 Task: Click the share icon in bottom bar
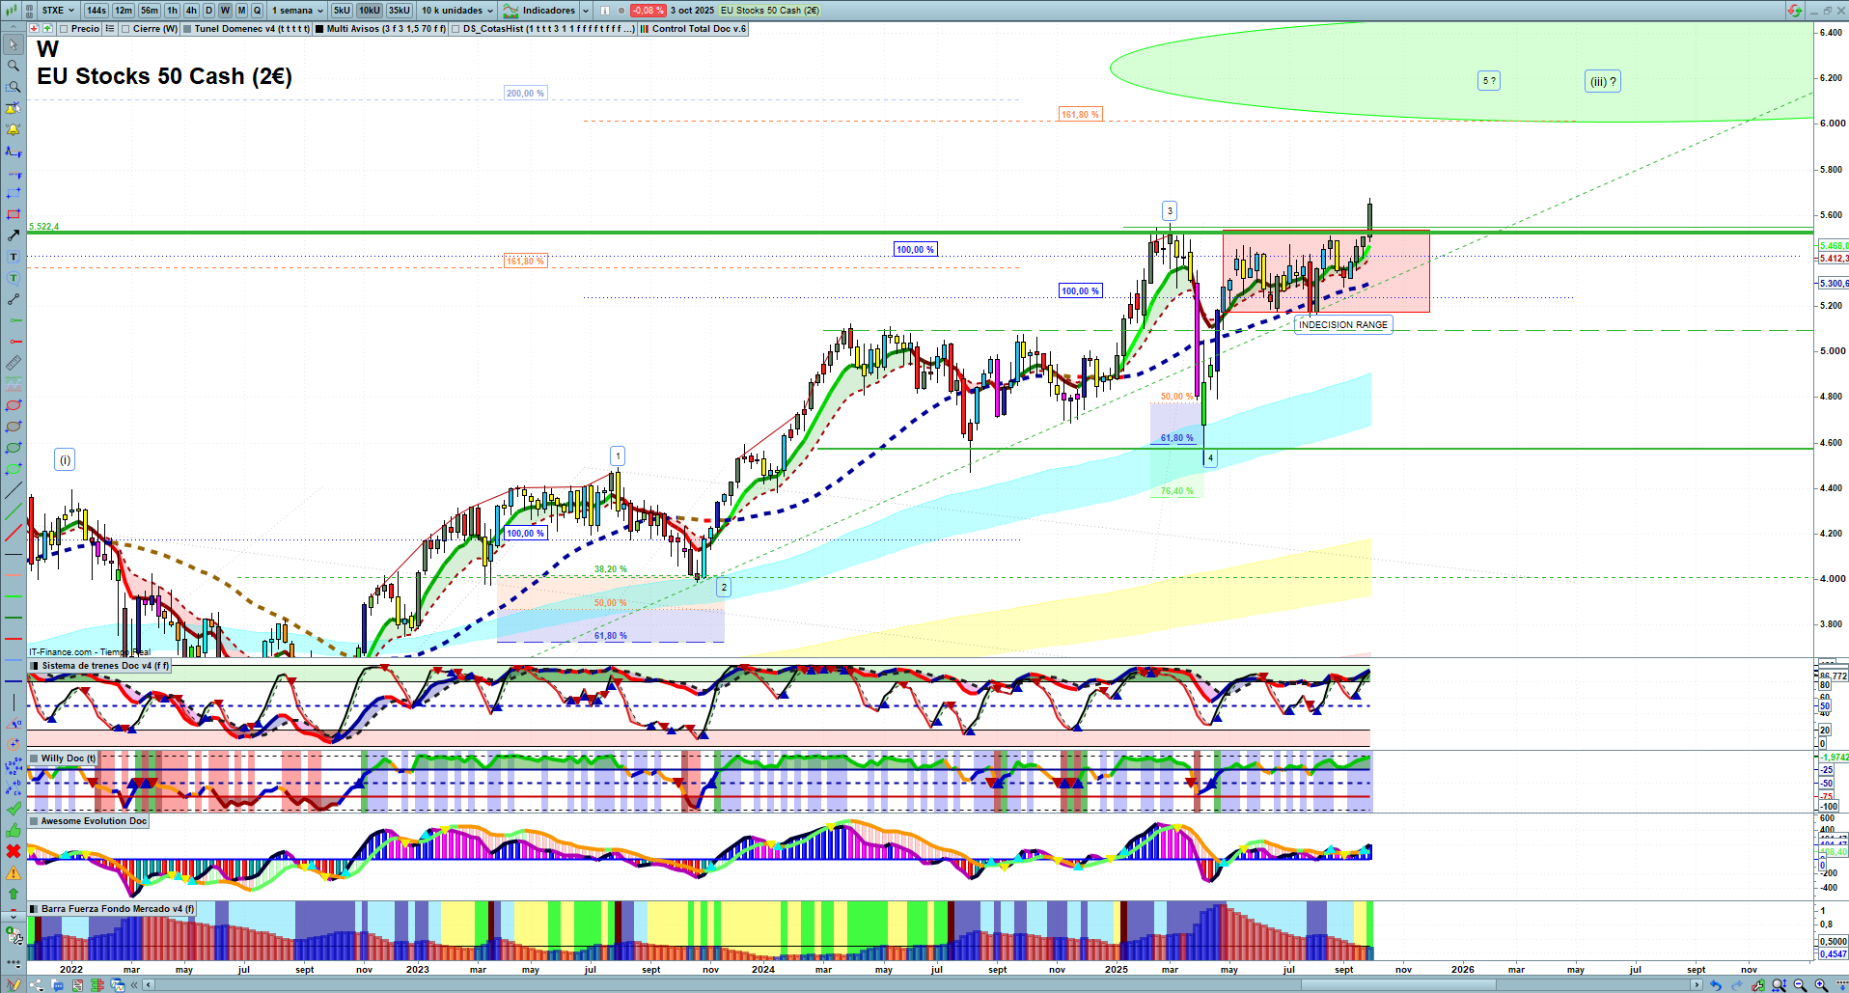(x=37, y=985)
